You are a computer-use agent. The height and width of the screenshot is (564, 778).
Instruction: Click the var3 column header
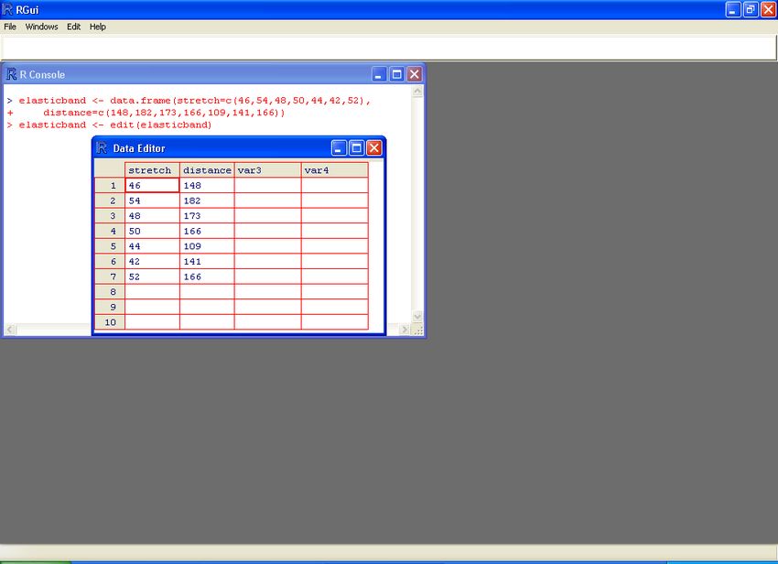267,170
